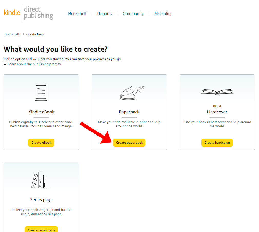Click the 'Pick an option' instruction text

point(63,59)
